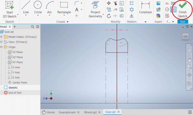
Task: Select the Gear.ipt document tab
Action: click(110, 112)
